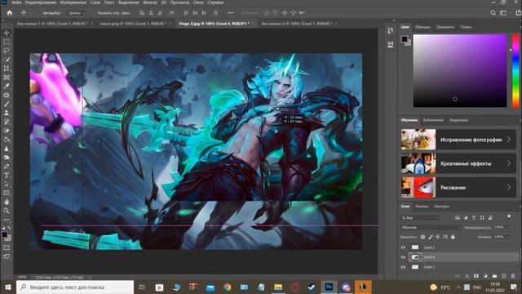This screenshot has width=522, height=294.
Task: Open the search magnifier in top bar
Action: [493, 13]
